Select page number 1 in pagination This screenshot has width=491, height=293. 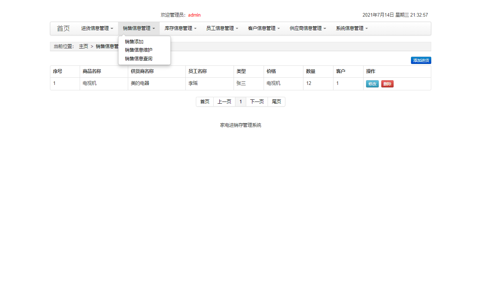point(240,102)
